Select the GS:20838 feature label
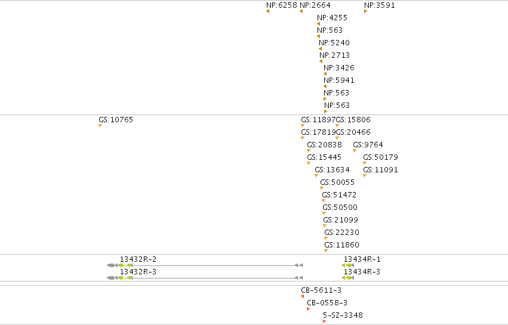Viewport: 508px width, 325px height. pyautogui.click(x=324, y=145)
